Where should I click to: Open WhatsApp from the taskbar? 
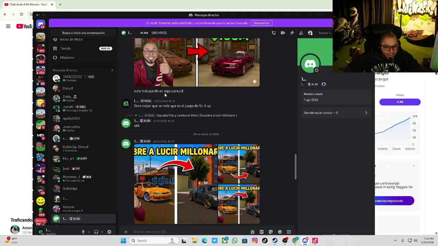[234, 241]
